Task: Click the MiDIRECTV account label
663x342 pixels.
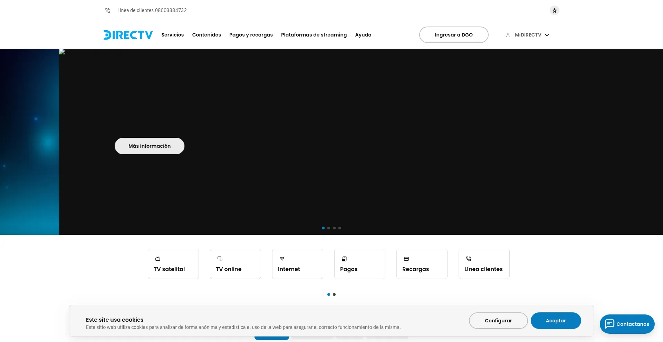Action: [x=528, y=35]
